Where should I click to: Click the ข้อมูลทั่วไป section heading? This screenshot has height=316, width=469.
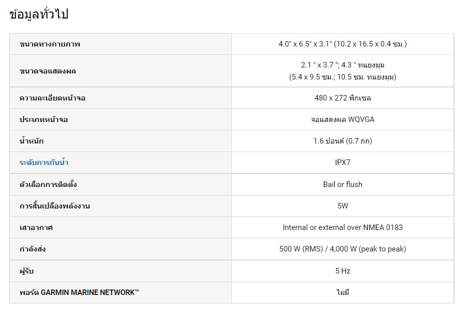coord(39,14)
